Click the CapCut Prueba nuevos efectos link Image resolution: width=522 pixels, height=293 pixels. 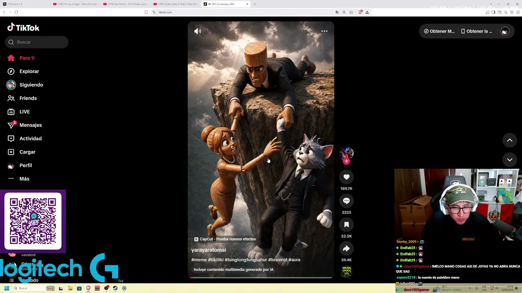[225, 239]
